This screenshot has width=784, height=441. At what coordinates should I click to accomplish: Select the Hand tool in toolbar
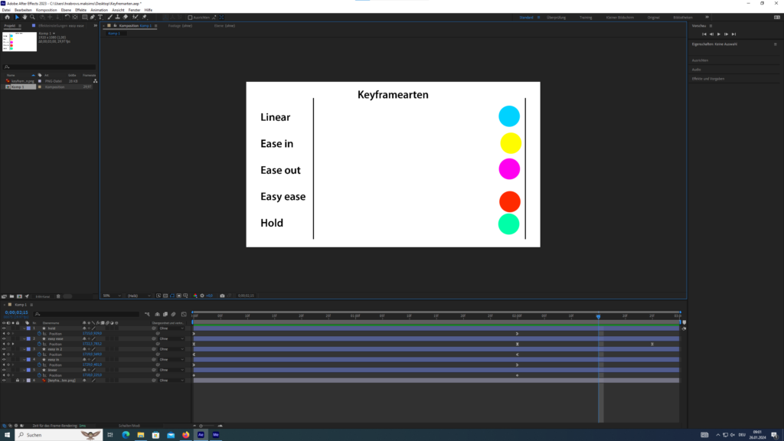click(x=25, y=17)
